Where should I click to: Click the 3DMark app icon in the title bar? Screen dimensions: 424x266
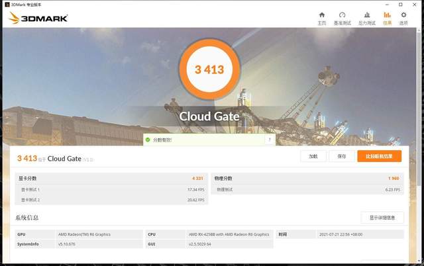pos(7,5)
